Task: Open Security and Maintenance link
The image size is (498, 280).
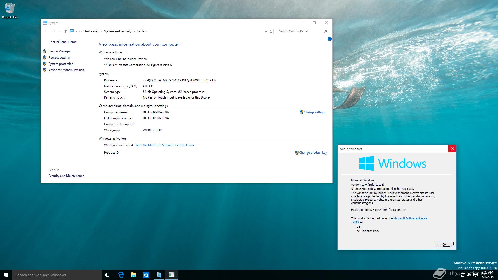Action: 66,176
